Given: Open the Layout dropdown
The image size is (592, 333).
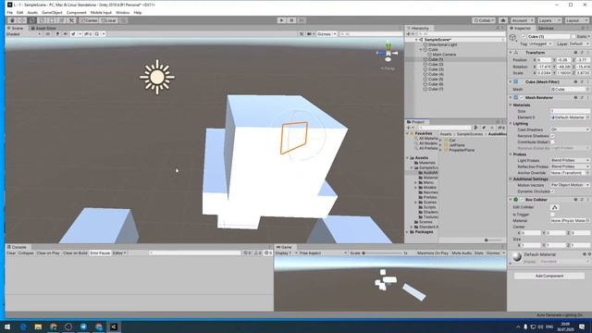Looking at the screenshot, I should pyautogui.click(x=576, y=20).
